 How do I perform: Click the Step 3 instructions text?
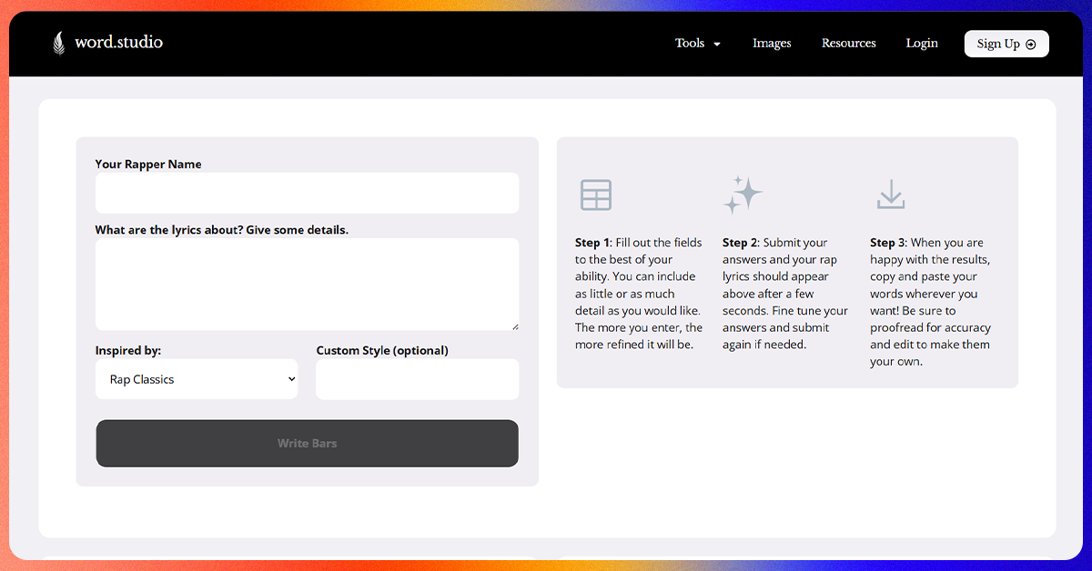point(931,302)
